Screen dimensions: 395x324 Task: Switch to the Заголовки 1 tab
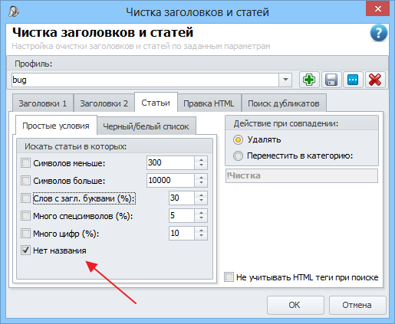tap(43, 103)
